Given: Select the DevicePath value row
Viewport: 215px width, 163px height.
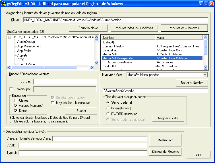Looking at the screenshot, I should [x=152, y=50].
